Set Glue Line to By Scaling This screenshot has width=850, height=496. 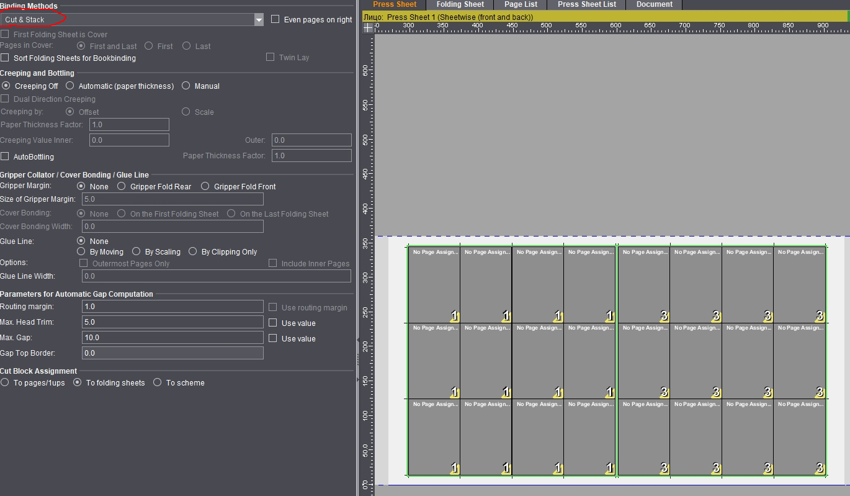pos(136,252)
